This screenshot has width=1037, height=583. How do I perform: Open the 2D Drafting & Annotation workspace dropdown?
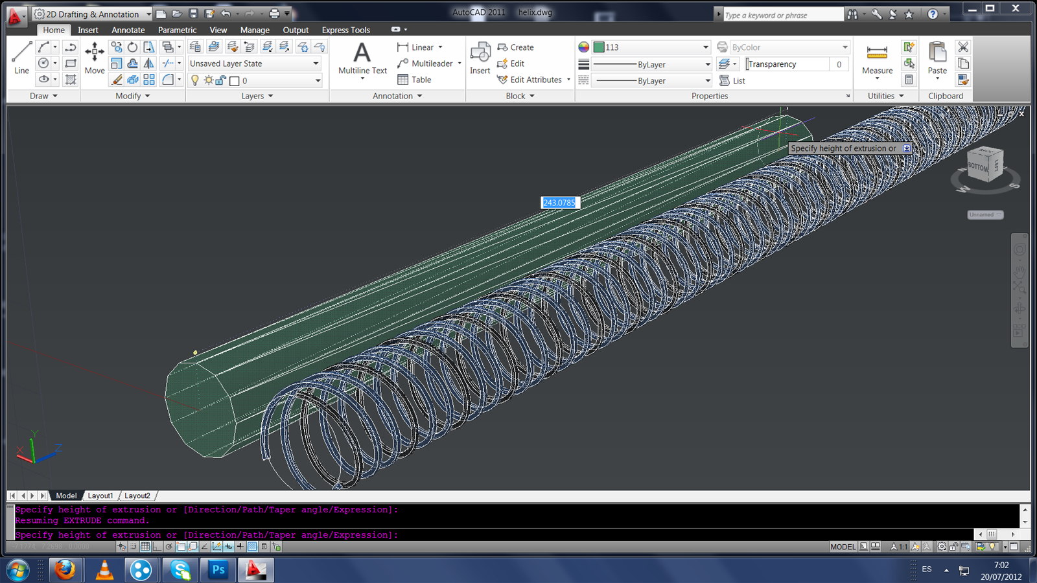[x=92, y=14]
